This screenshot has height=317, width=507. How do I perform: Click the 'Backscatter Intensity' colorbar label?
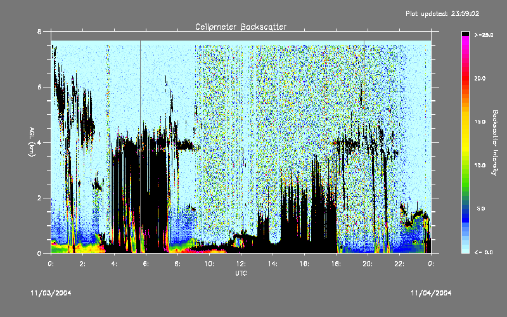pos(495,143)
